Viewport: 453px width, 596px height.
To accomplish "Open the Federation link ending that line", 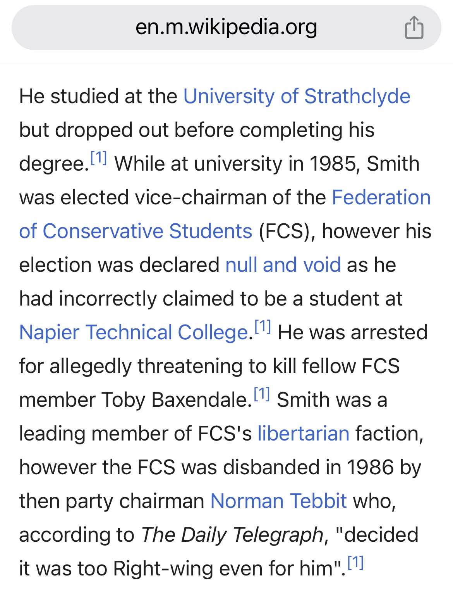I will point(381,197).
